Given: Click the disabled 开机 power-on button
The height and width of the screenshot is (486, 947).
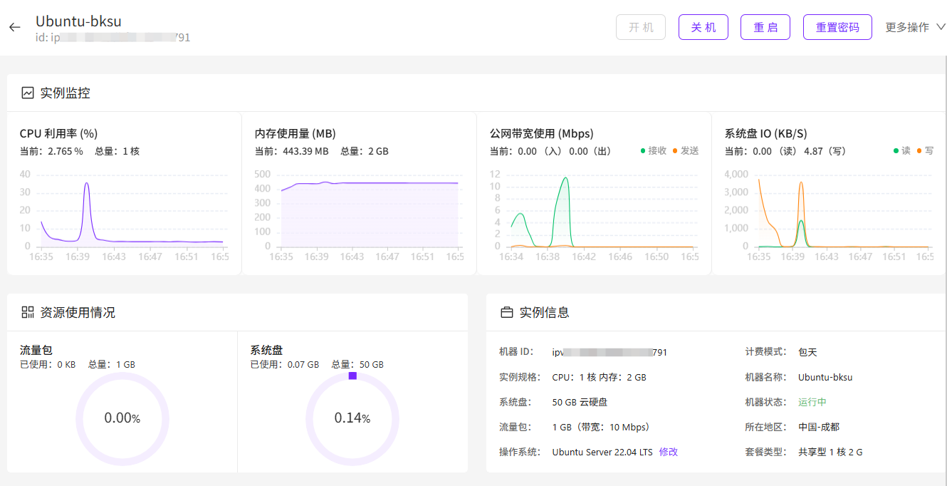Looking at the screenshot, I should (x=641, y=27).
